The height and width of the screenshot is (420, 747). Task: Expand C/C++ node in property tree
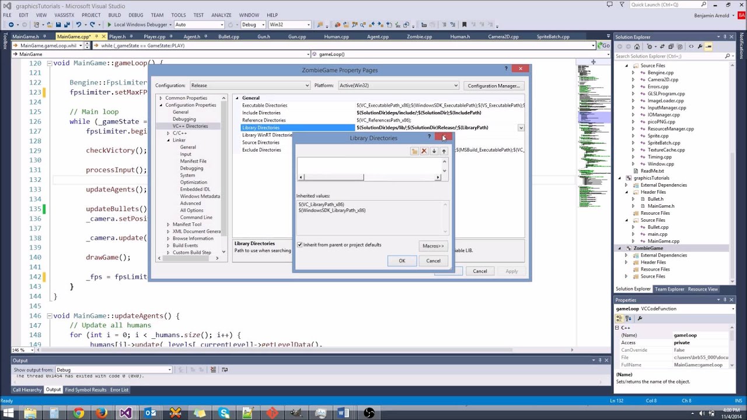(168, 133)
